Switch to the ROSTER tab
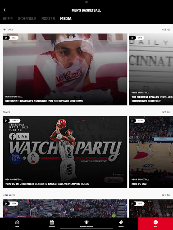This screenshot has width=173, height=230. pyautogui.click(x=48, y=19)
